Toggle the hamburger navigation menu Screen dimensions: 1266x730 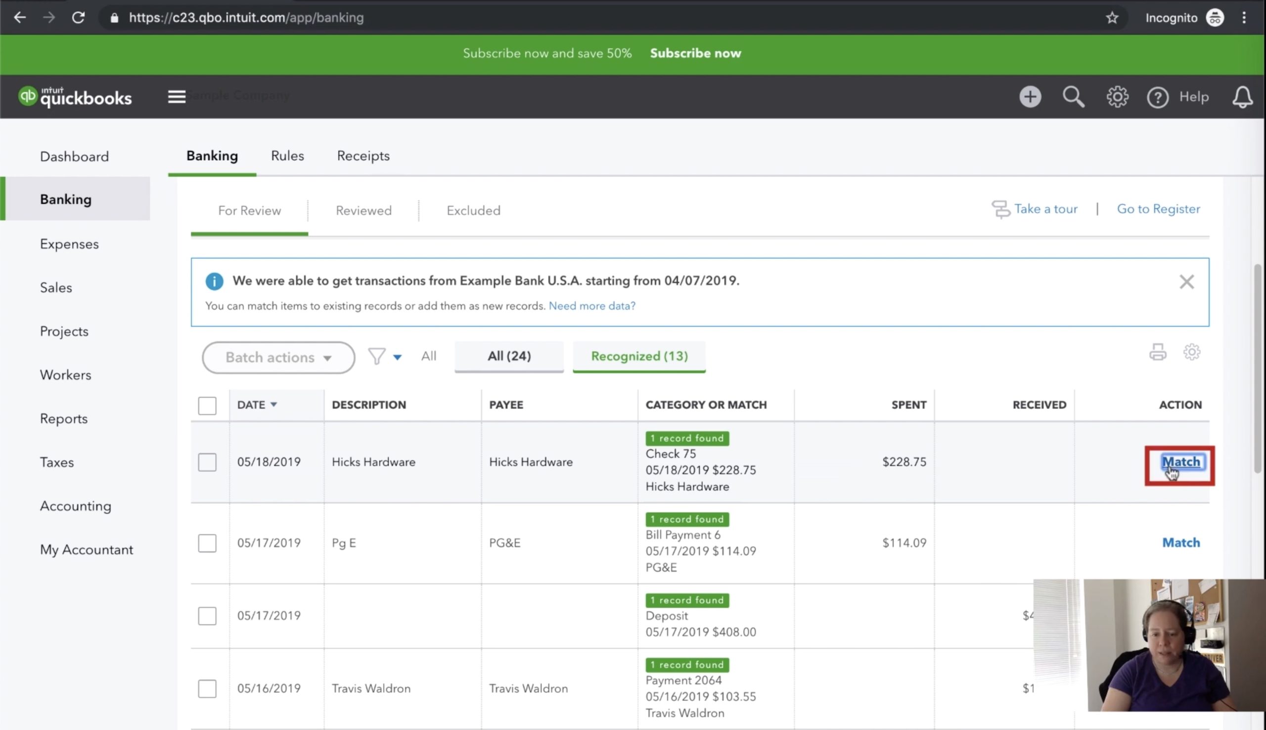(x=177, y=97)
